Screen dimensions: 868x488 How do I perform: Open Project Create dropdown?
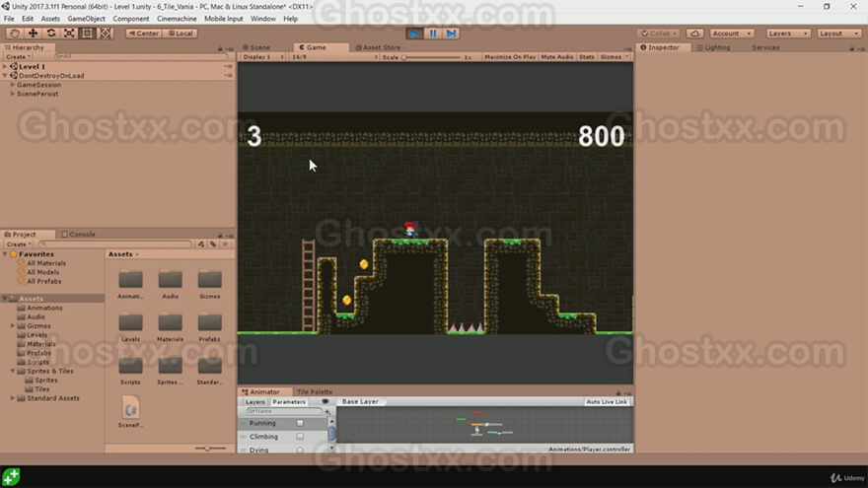[18, 244]
